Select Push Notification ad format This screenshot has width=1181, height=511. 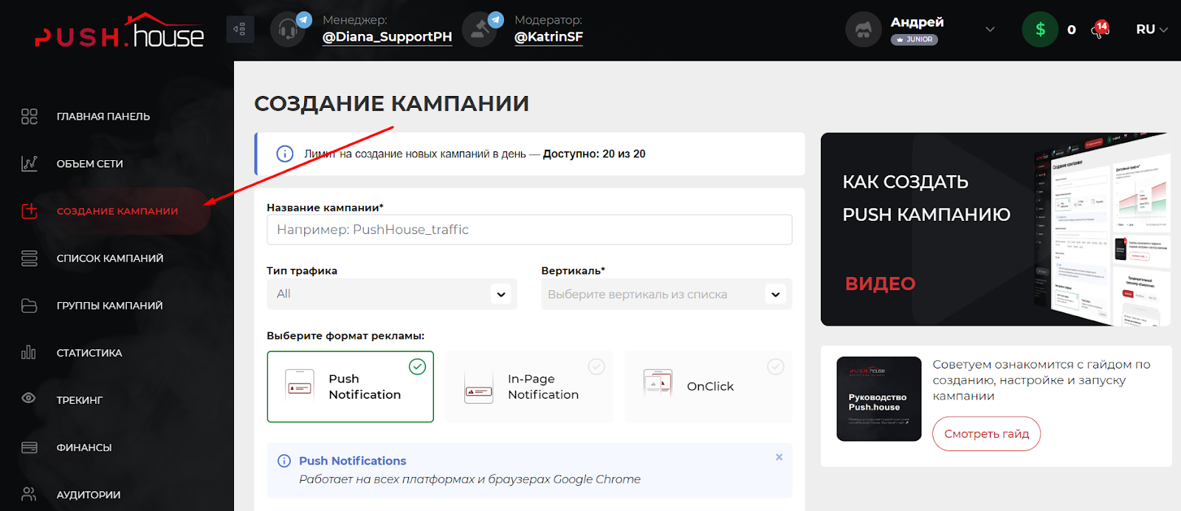tap(350, 386)
